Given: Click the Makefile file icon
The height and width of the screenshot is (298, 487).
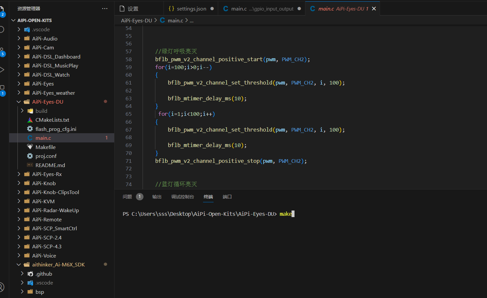Looking at the screenshot, I should [x=30, y=147].
